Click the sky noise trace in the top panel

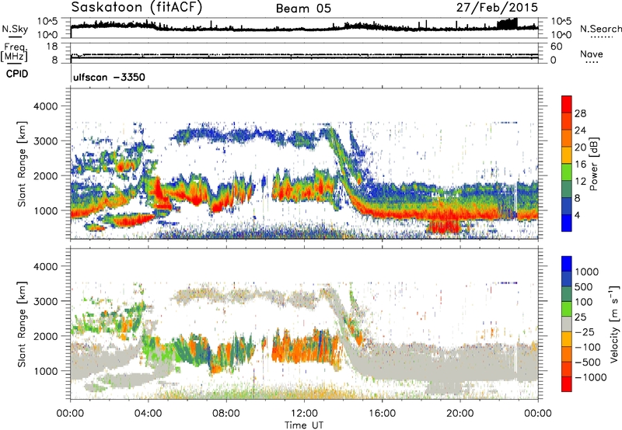(x=304, y=27)
